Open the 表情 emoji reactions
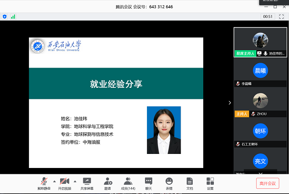The width and height of the screenshot is (289, 194). pos(169,183)
